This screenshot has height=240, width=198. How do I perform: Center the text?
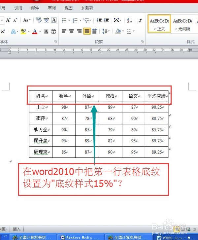[72, 31]
